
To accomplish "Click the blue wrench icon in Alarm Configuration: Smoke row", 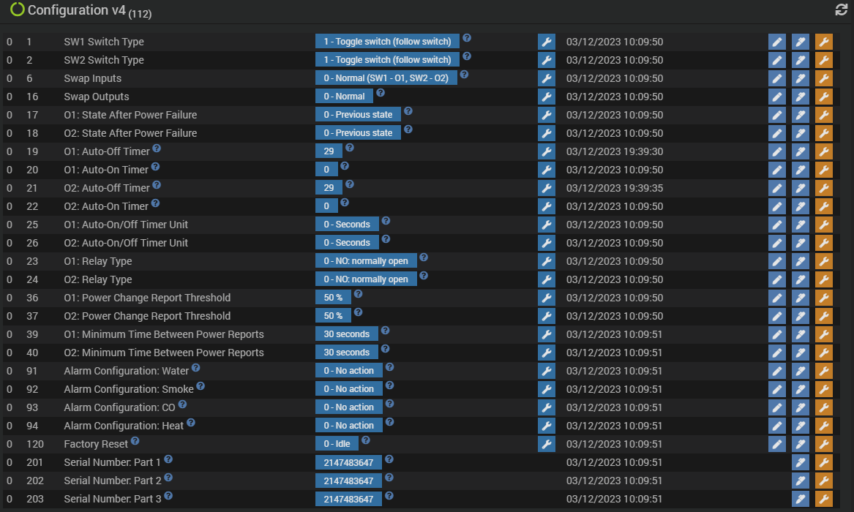I will point(546,389).
